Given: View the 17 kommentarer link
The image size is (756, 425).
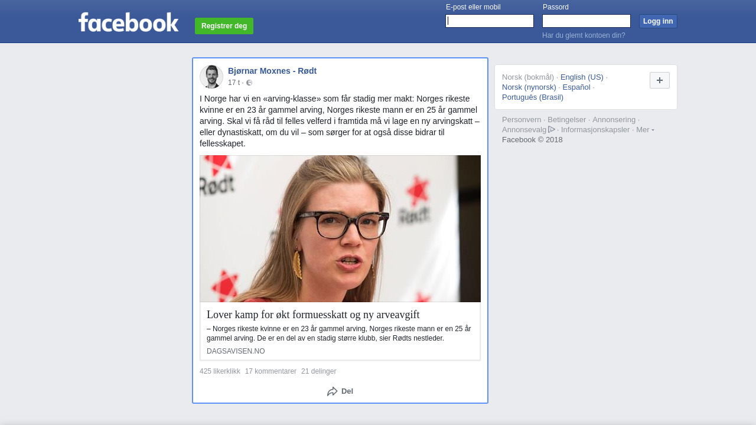Looking at the screenshot, I should click(x=271, y=371).
